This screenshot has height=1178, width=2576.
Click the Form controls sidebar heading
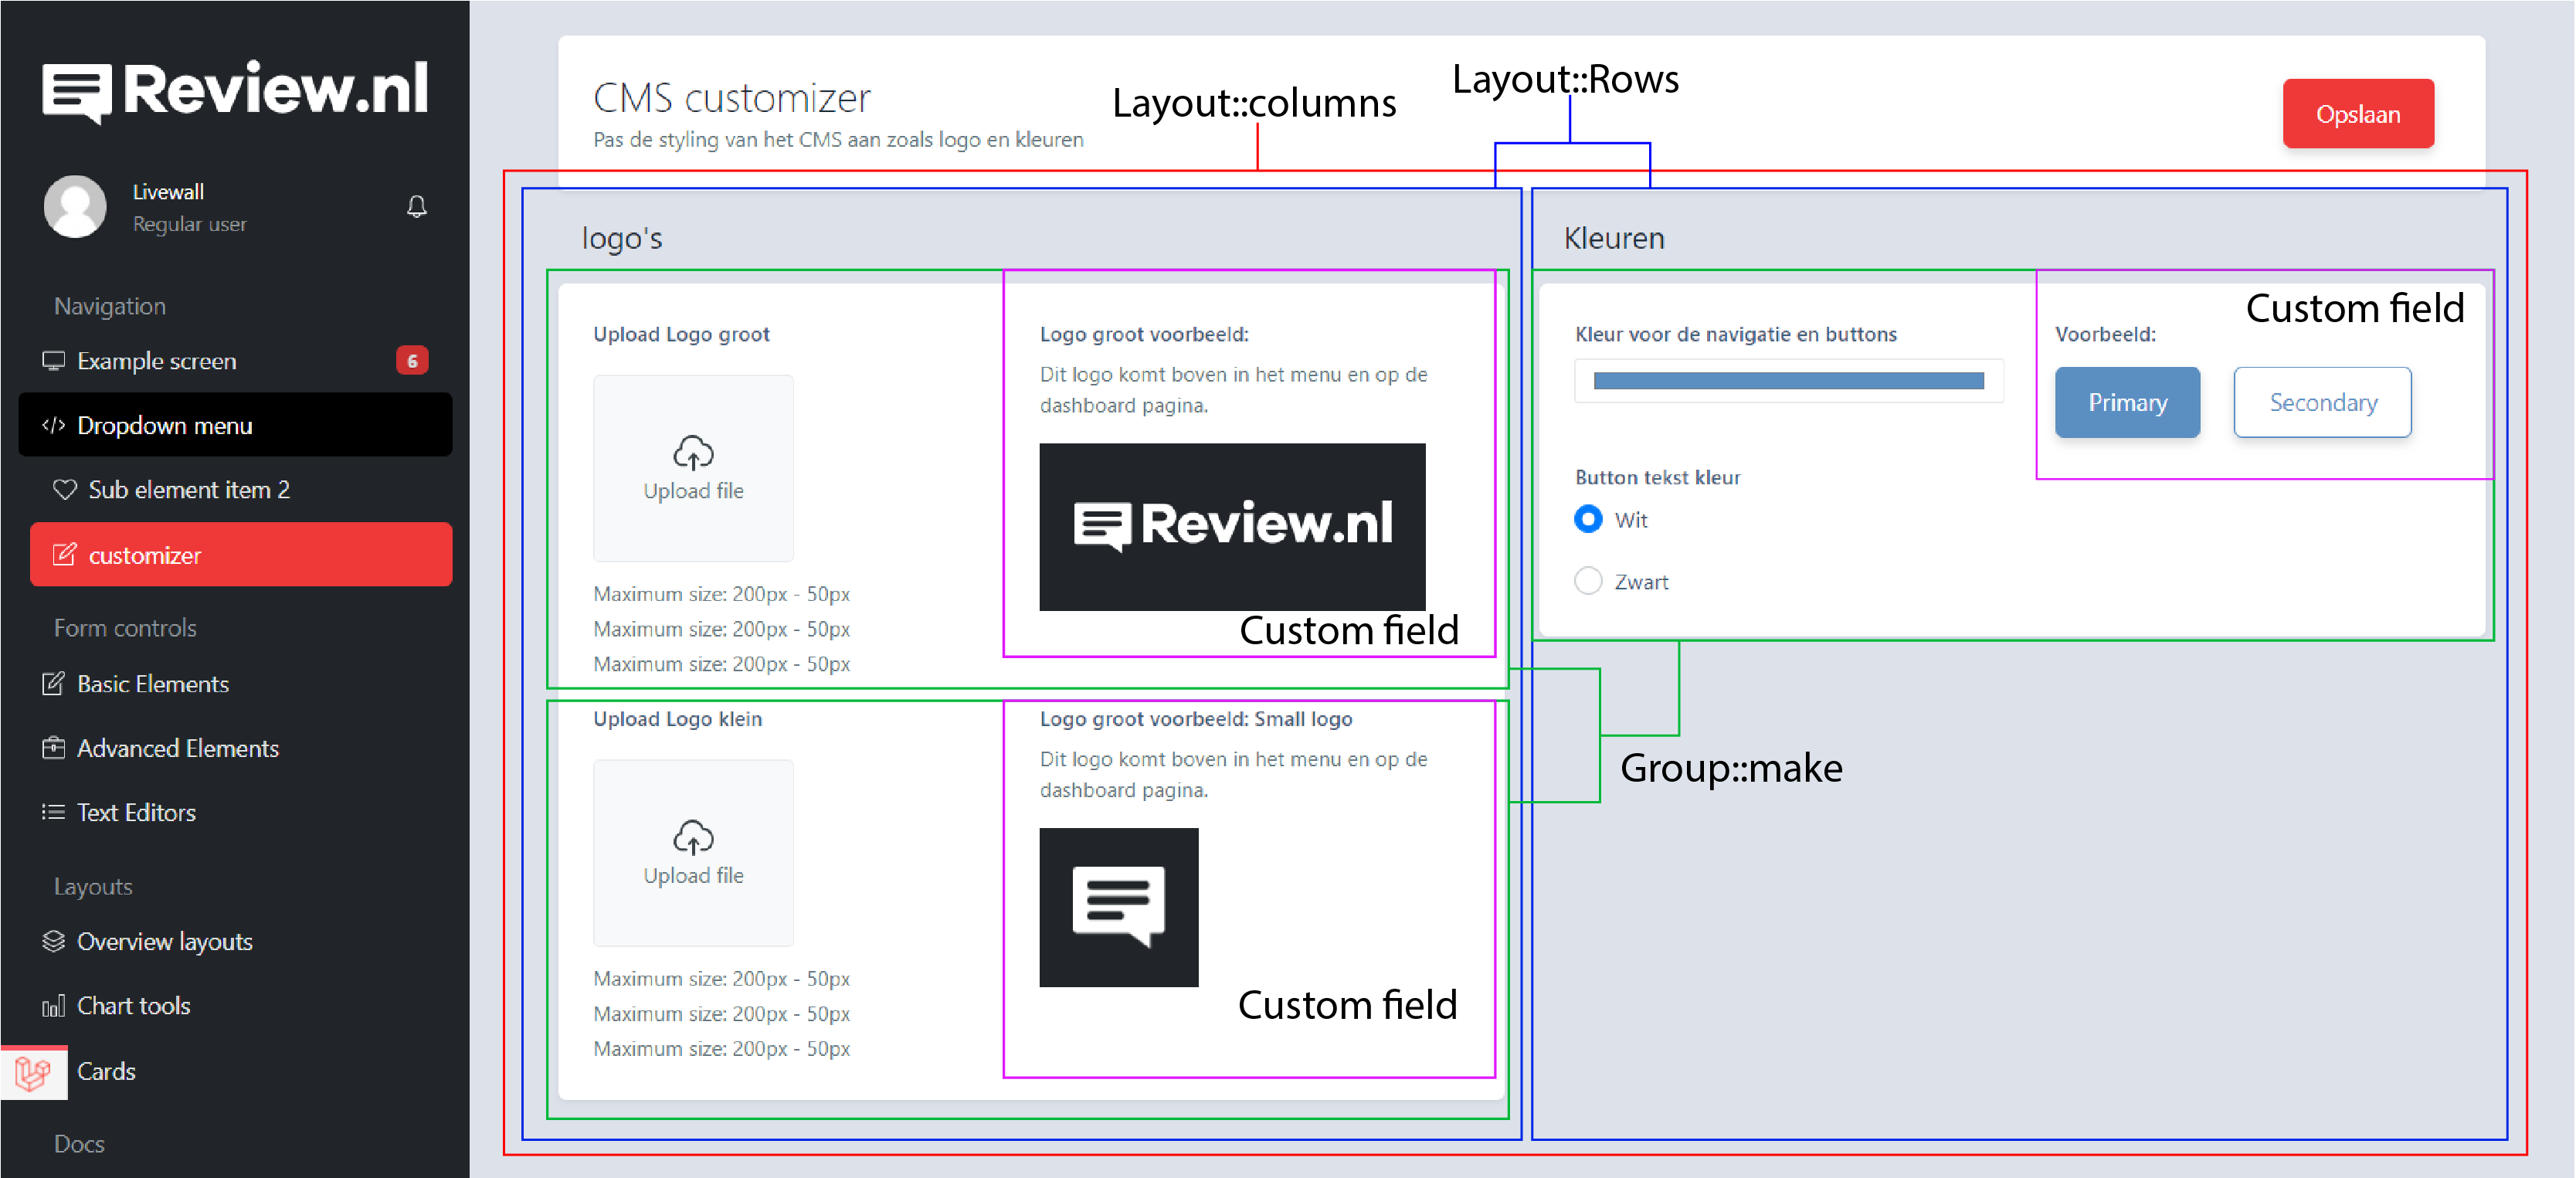pos(125,628)
